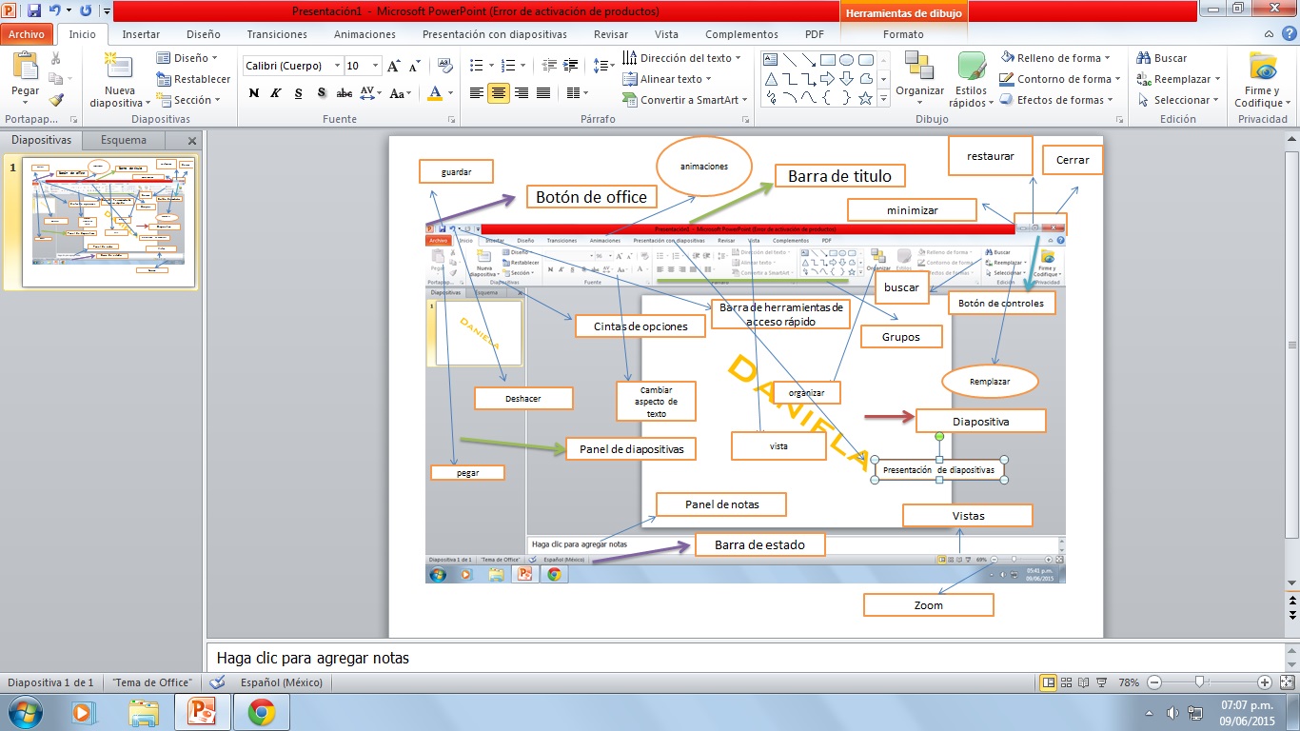Open the Archivo menu

coord(26,33)
